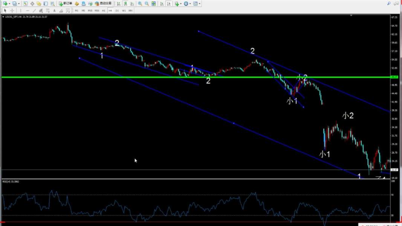The width and height of the screenshot is (402, 226).
Task: Select the vertical line drawing tool
Action: click(x=21, y=11)
